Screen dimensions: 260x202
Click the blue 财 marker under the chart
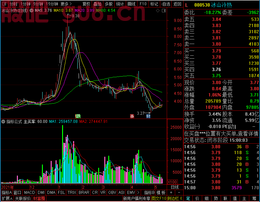click(148, 116)
